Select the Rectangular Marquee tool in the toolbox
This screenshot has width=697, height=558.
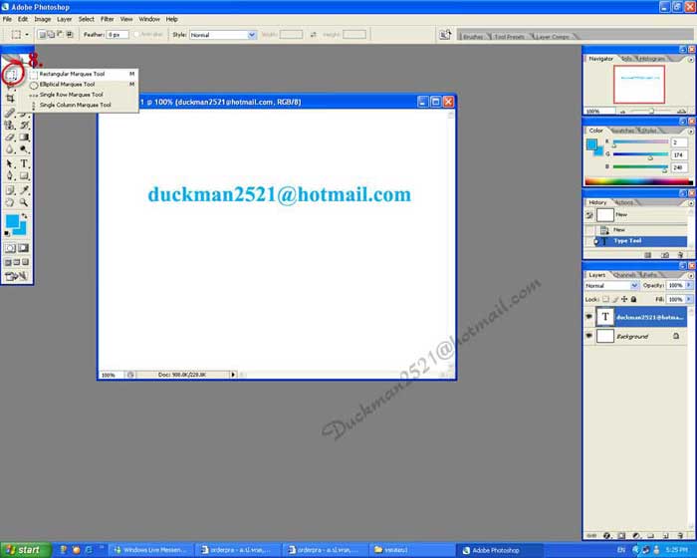(x=11, y=75)
